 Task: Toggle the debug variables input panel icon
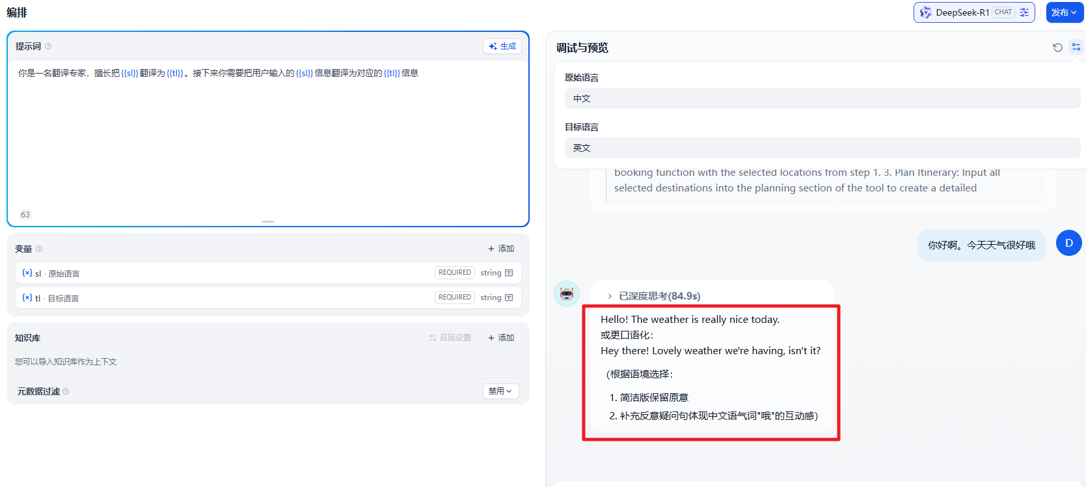(1076, 48)
